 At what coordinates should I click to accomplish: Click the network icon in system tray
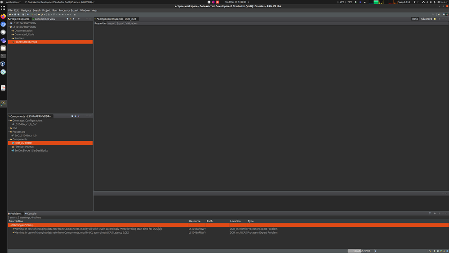tap(423, 2)
